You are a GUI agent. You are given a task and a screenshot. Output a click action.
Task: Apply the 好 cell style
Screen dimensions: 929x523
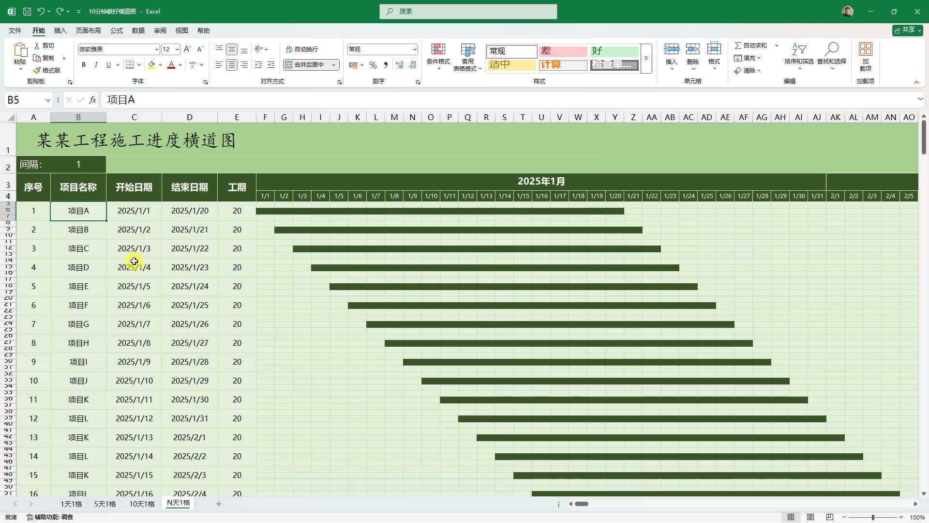coord(614,51)
